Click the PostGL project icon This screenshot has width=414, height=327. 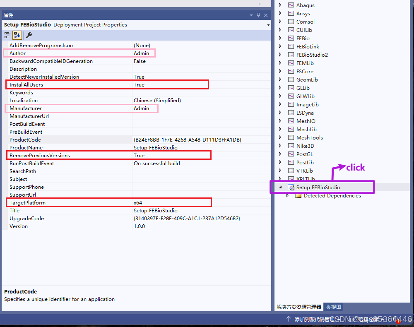tap(291, 154)
